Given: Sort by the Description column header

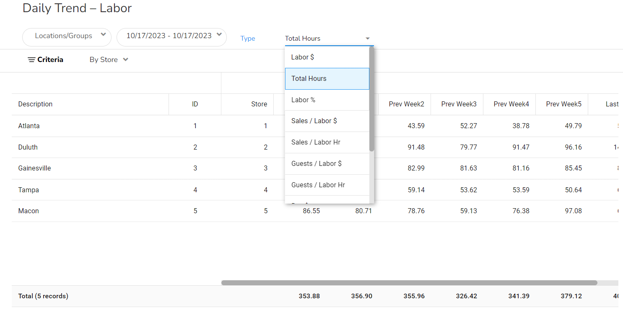Looking at the screenshot, I should [x=36, y=104].
